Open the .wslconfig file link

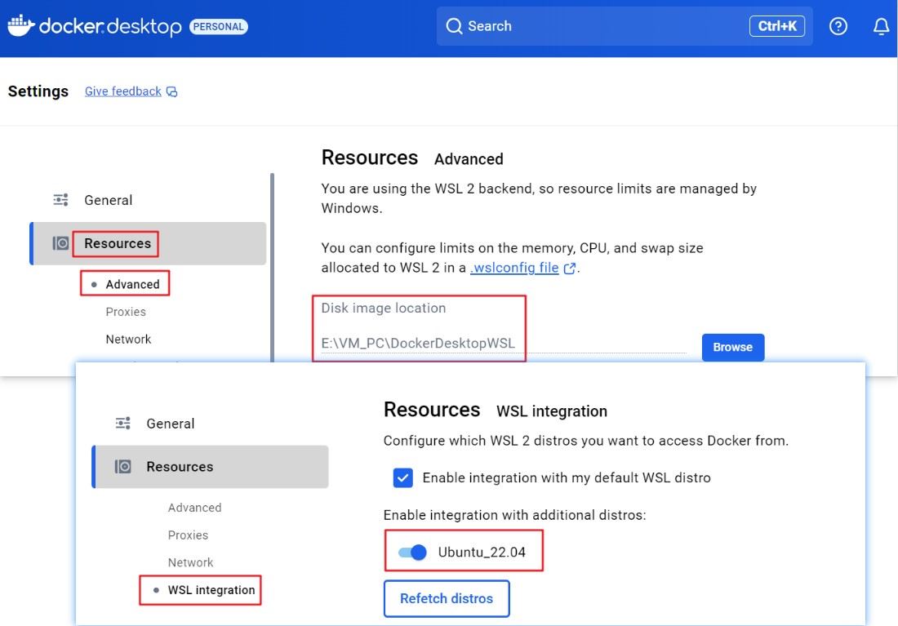tap(514, 268)
